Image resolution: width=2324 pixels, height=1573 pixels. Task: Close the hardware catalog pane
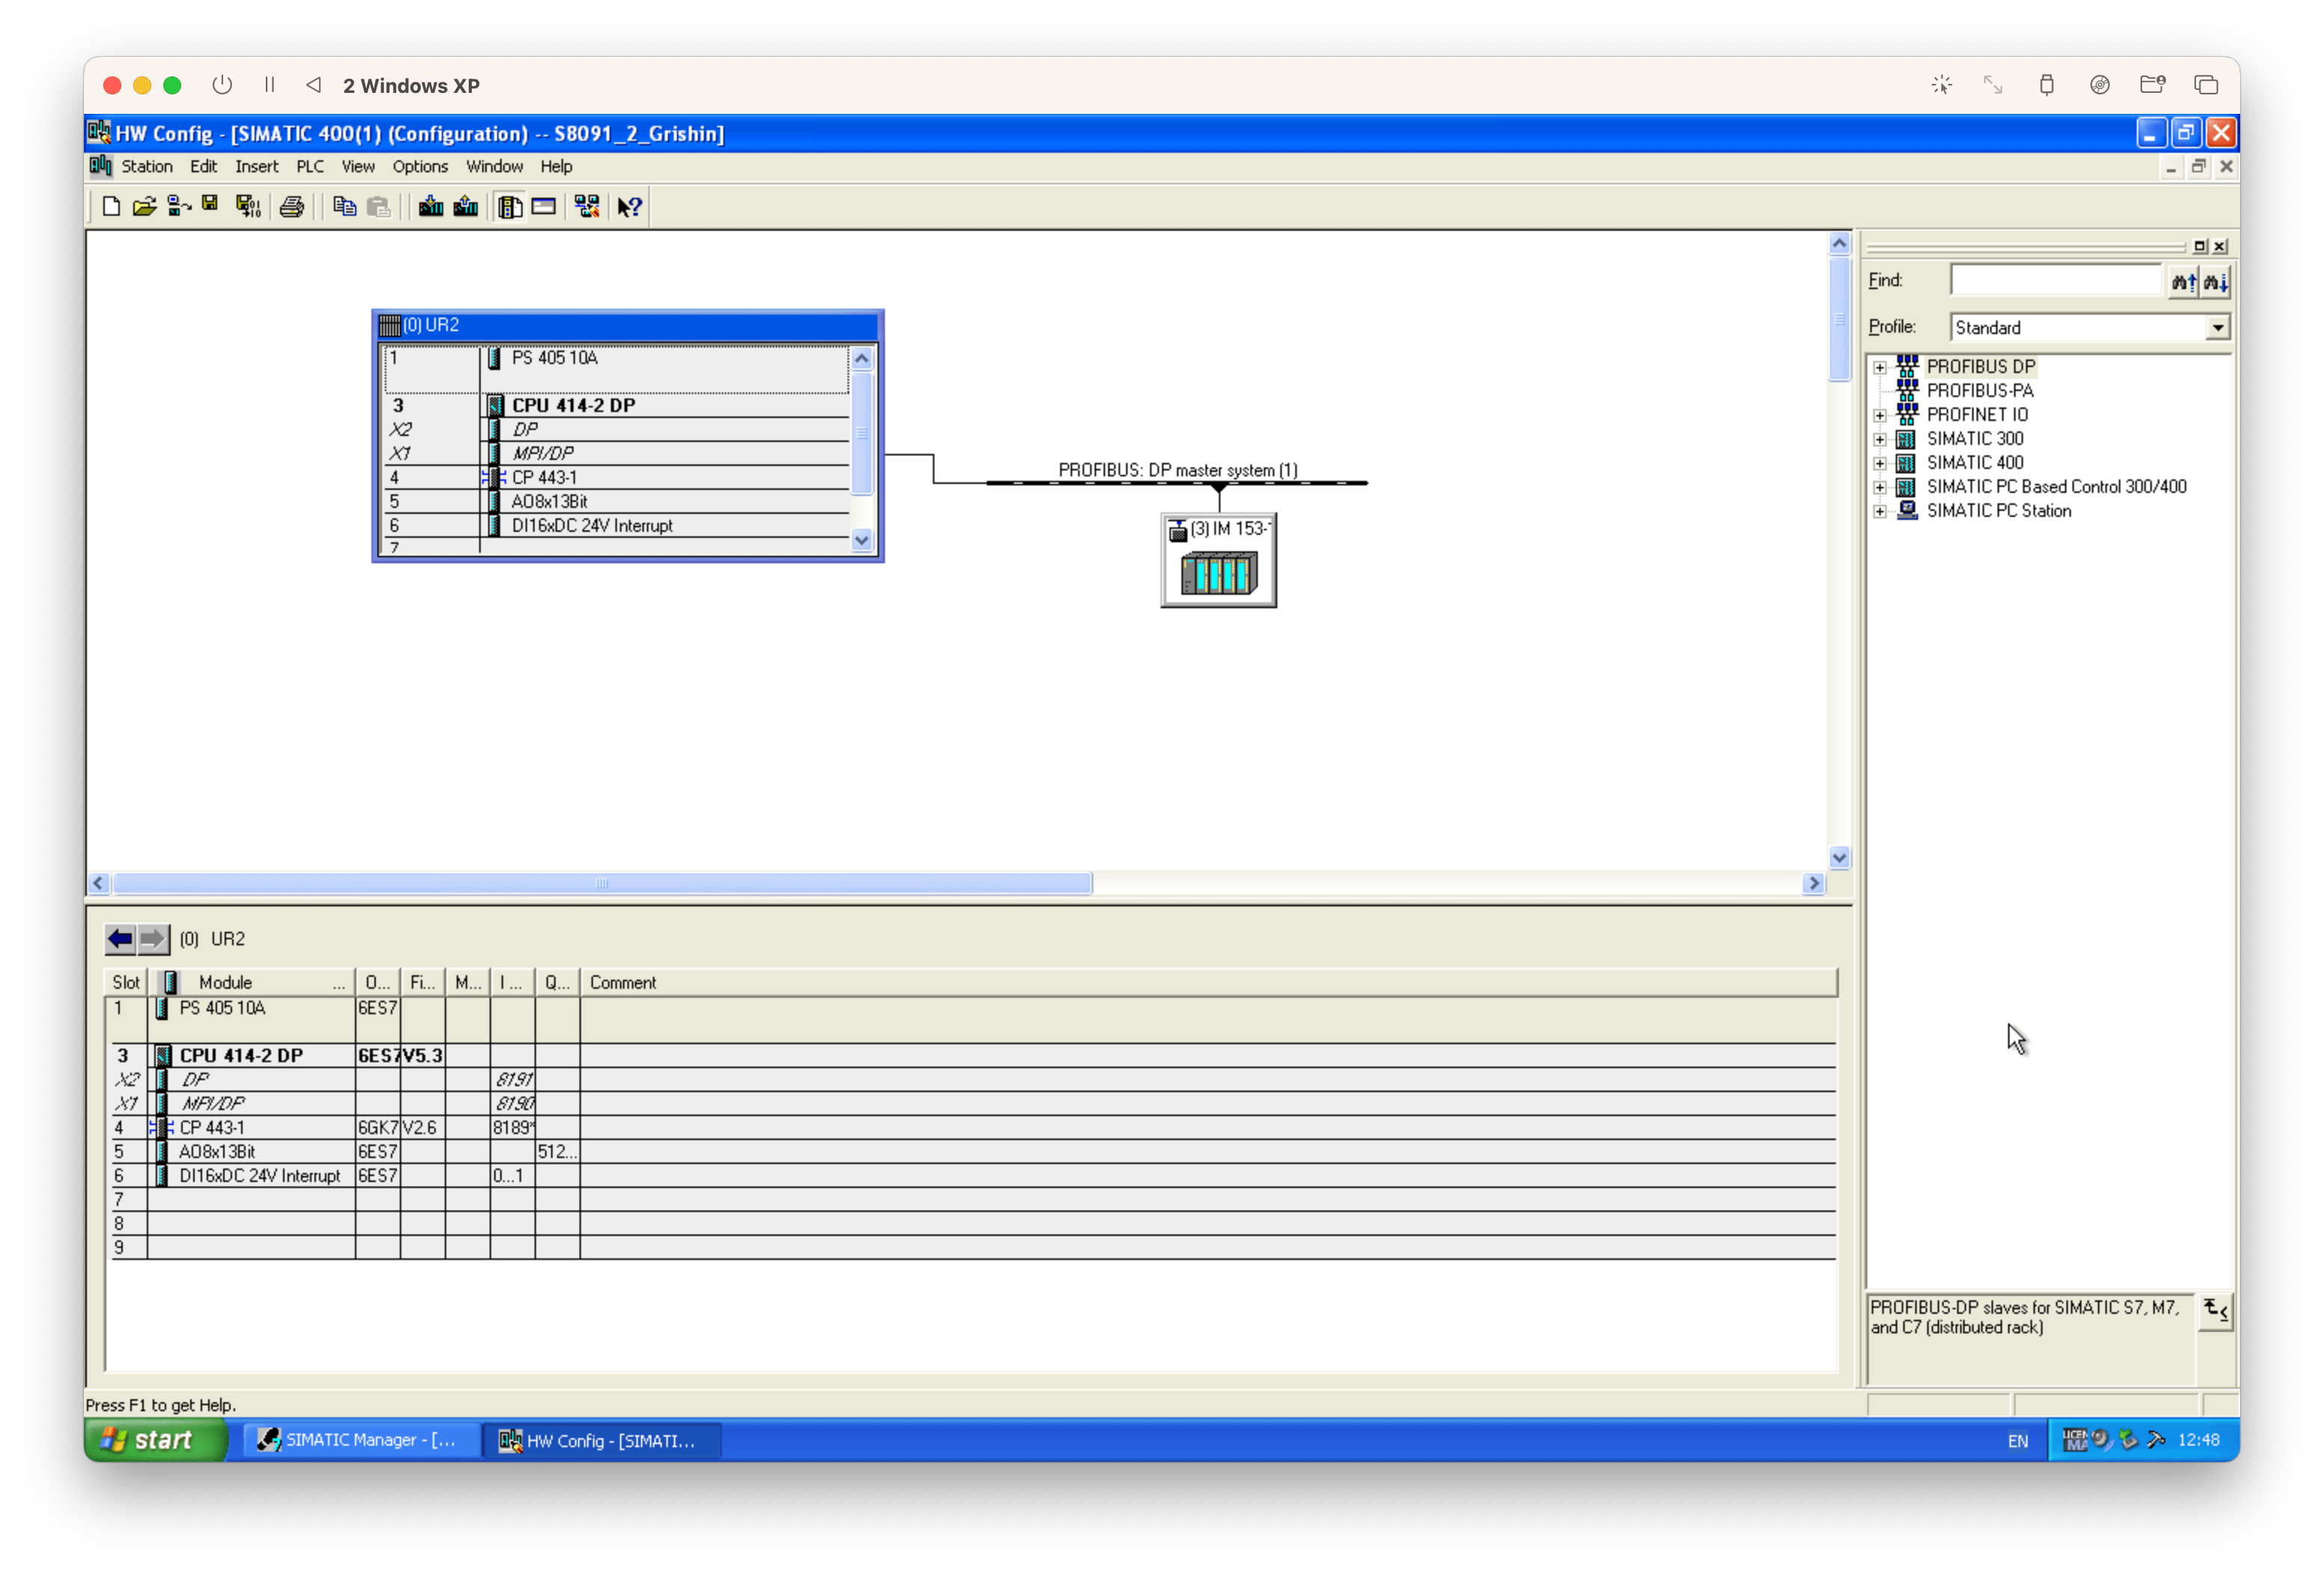coord(2219,246)
